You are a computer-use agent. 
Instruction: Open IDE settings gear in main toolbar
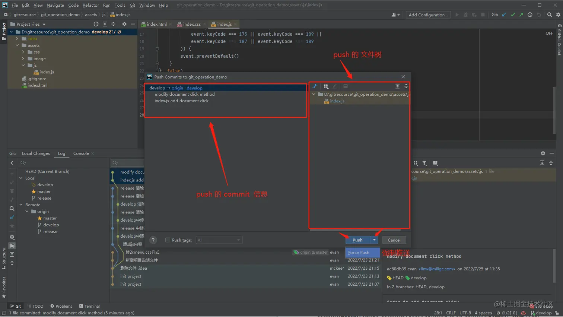[x=558, y=15]
